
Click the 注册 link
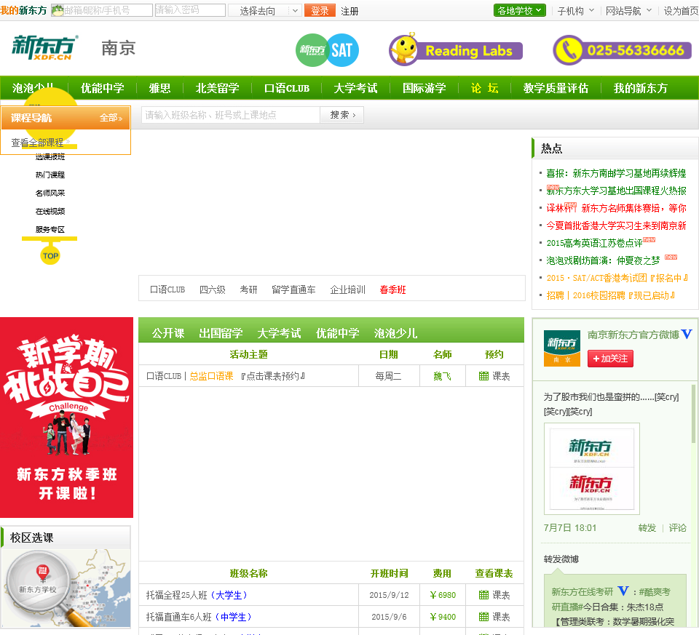(349, 11)
